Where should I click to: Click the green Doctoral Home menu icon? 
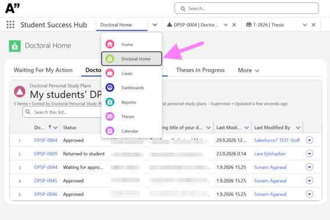pyautogui.click(x=110, y=59)
